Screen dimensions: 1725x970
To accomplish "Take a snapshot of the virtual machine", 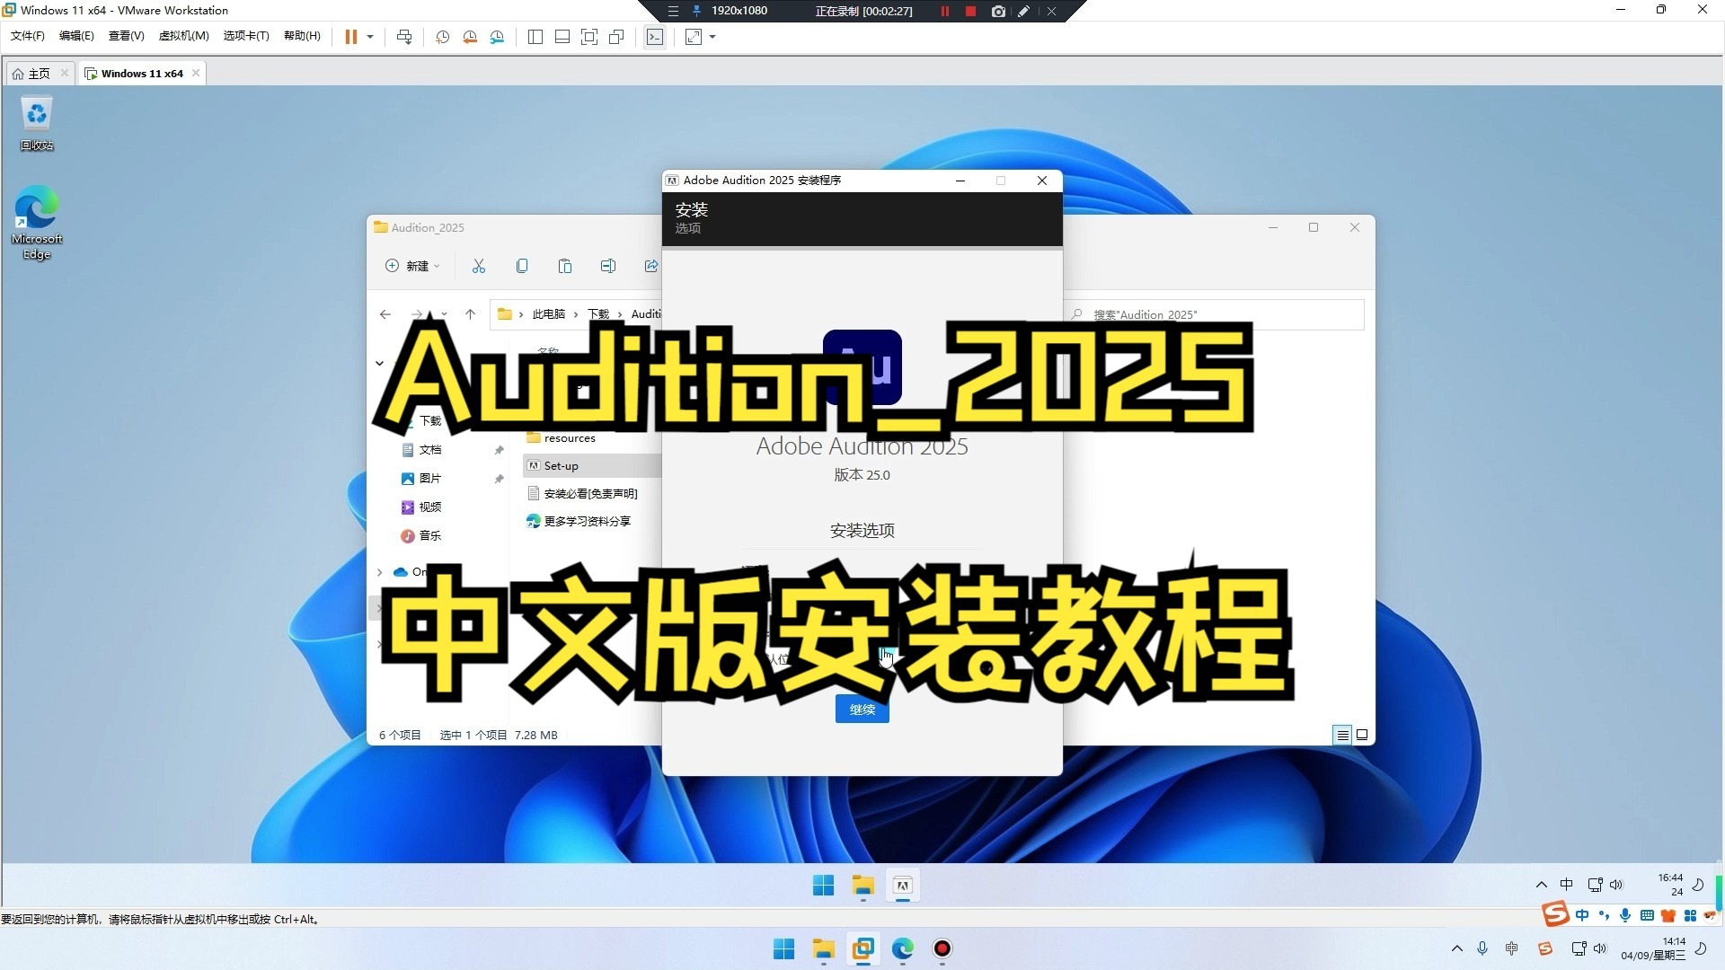I will coord(442,37).
